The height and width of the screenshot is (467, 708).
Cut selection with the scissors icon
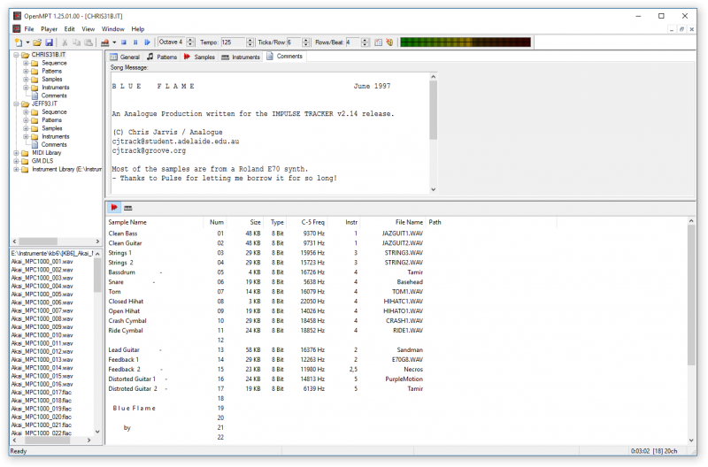coord(65,42)
